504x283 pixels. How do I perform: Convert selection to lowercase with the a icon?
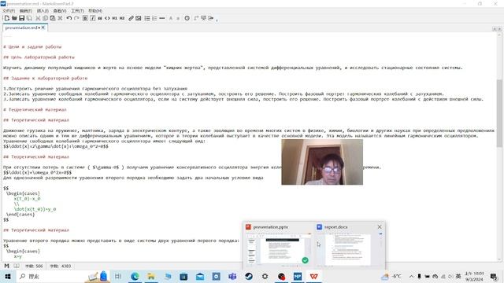tap(178, 18)
